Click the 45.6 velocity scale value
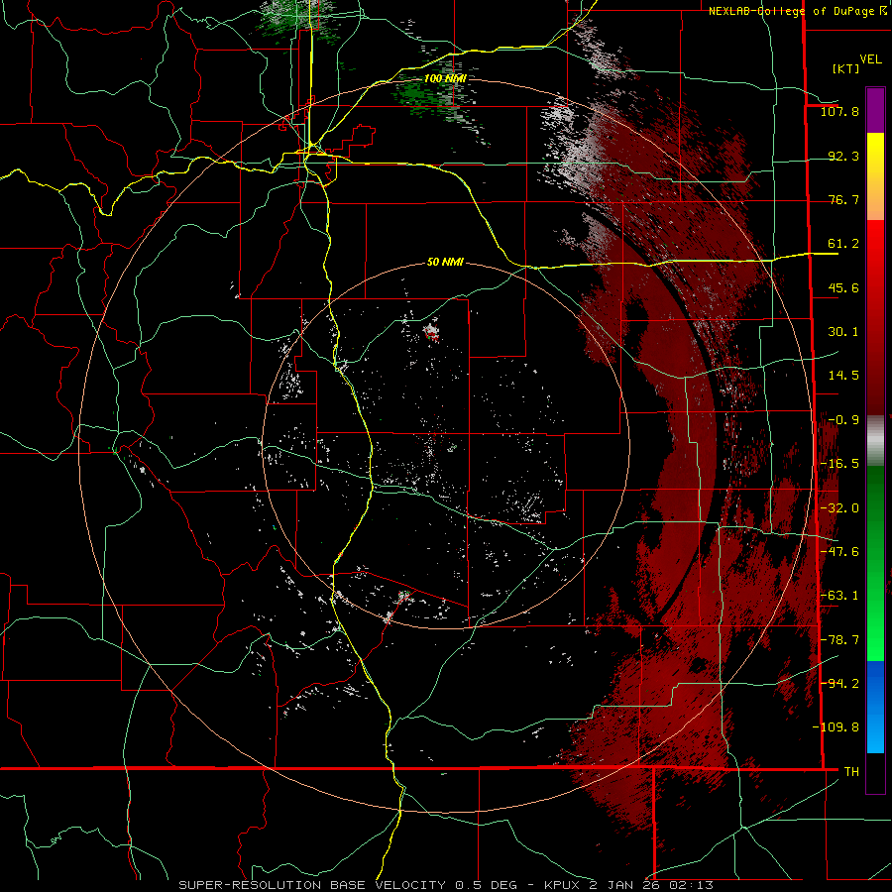This screenshot has width=892, height=892. click(x=843, y=287)
